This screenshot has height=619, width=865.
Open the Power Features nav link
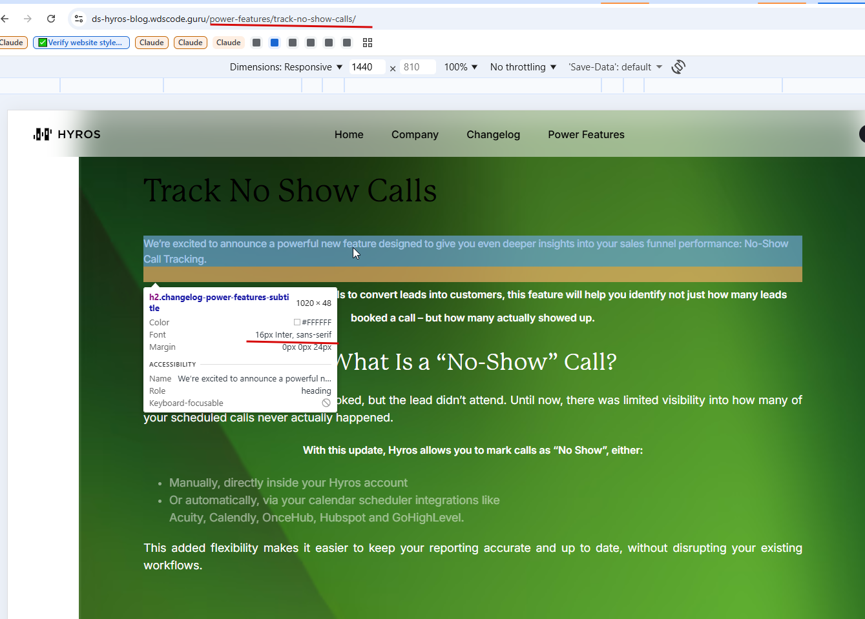pos(586,134)
